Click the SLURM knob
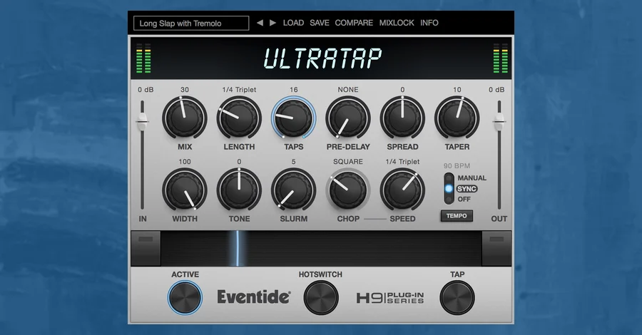Viewport: 642px width, 335px height. coord(294,190)
